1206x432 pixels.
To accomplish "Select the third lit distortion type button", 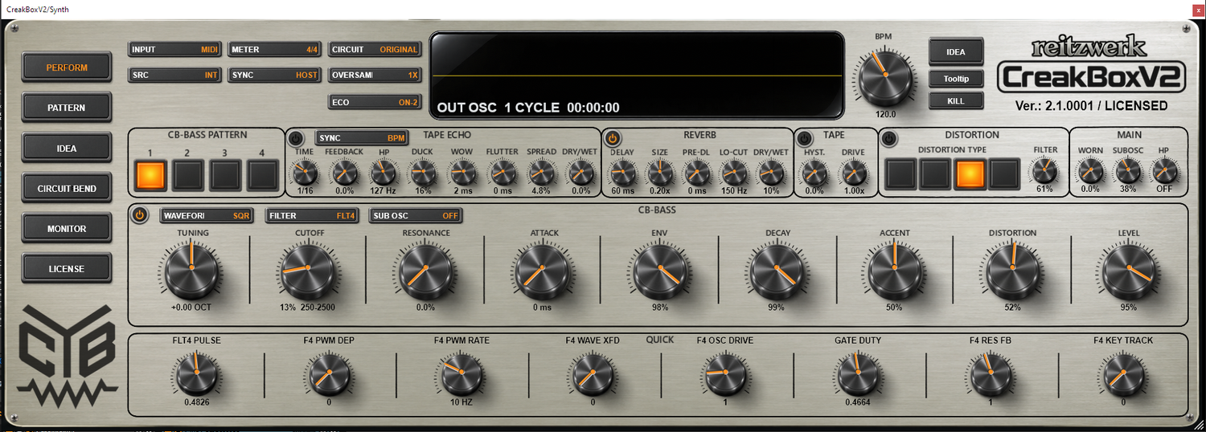I will click(x=970, y=173).
